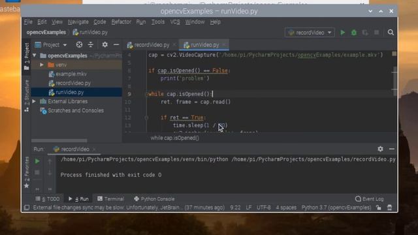The height and width of the screenshot is (235, 418).
Task: Click the fold marker beside if ret == True
Action: (146, 117)
